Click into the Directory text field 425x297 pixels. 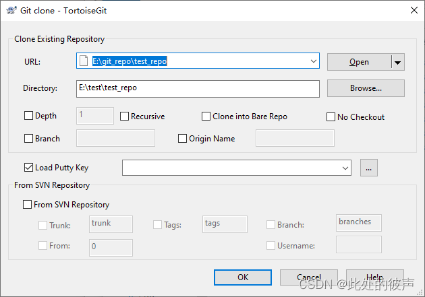[x=198, y=88]
